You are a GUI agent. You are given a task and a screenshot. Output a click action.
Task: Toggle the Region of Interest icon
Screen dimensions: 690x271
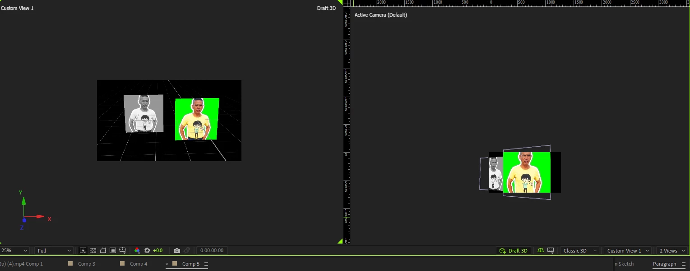[113, 250]
